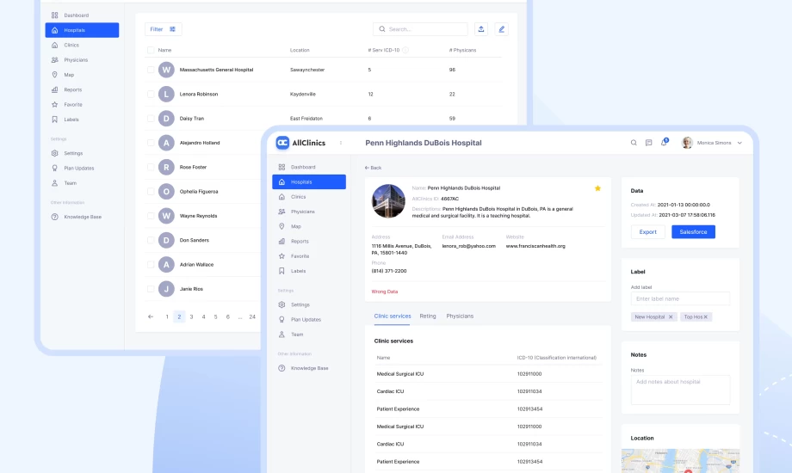Click the Salesforce button
The width and height of the screenshot is (792, 473).
(693, 231)
